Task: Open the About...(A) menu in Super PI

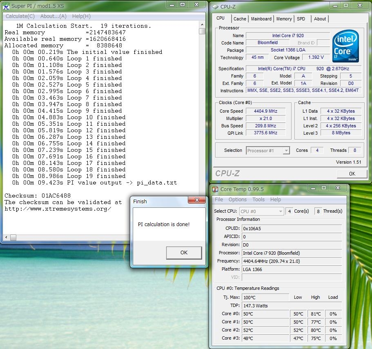Action: coord(53,16)
